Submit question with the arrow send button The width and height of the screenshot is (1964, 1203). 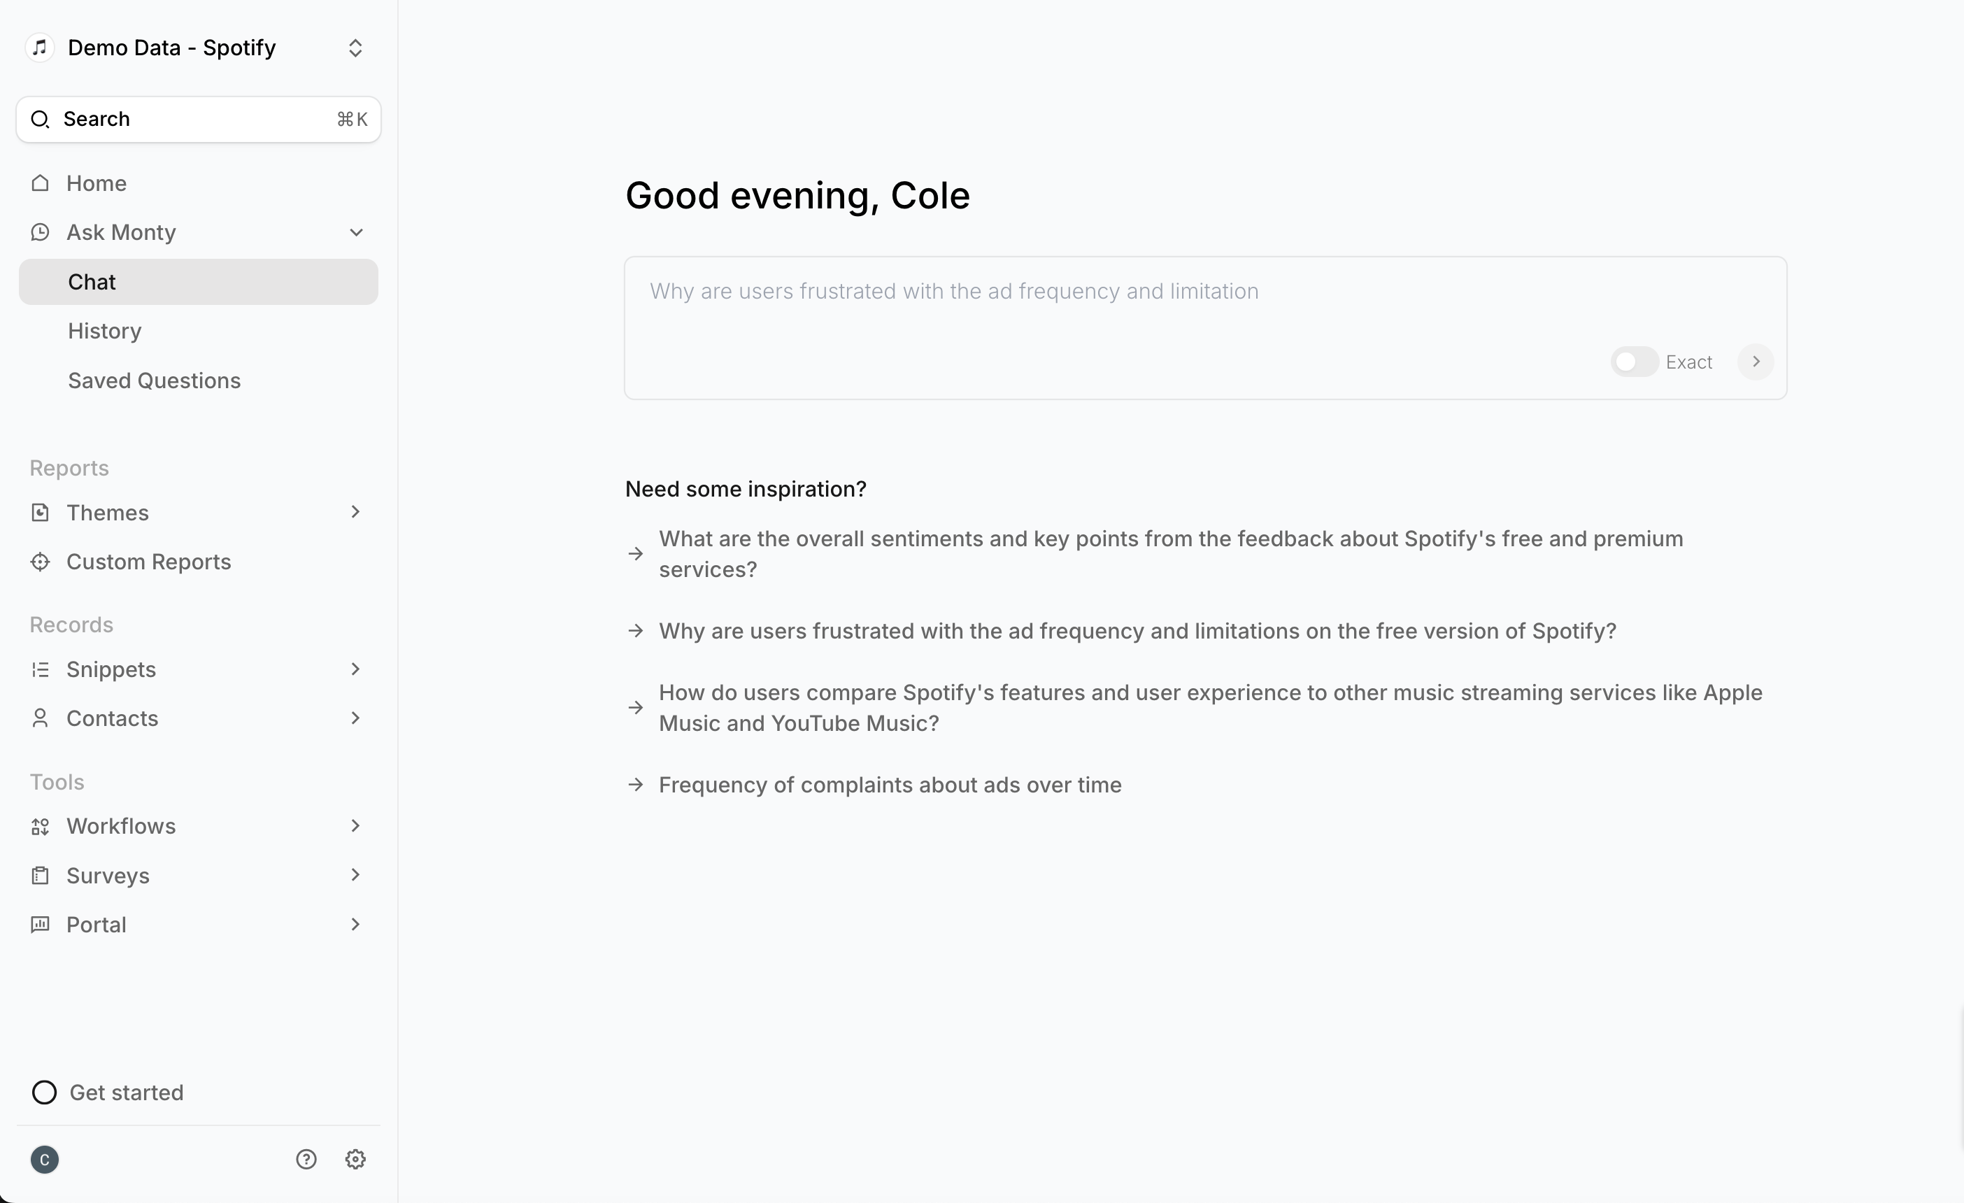pos(1755,362)
